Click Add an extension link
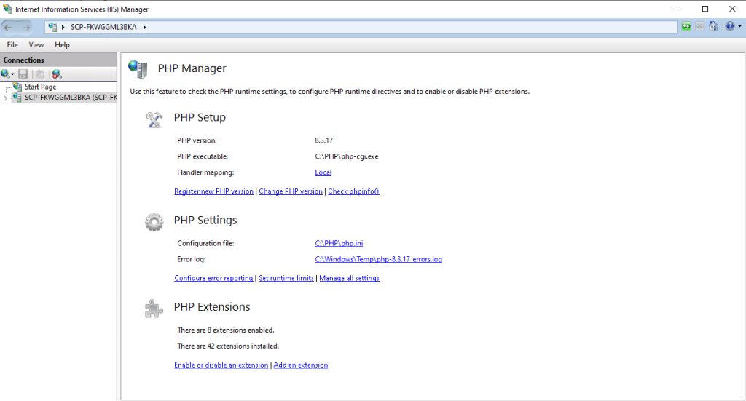The image size is (746, 401). [x=301, y=365]
